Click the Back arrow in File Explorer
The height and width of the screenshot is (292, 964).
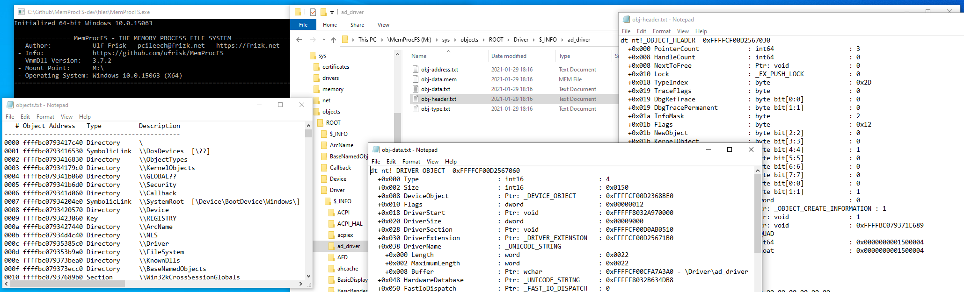(299, 40)
